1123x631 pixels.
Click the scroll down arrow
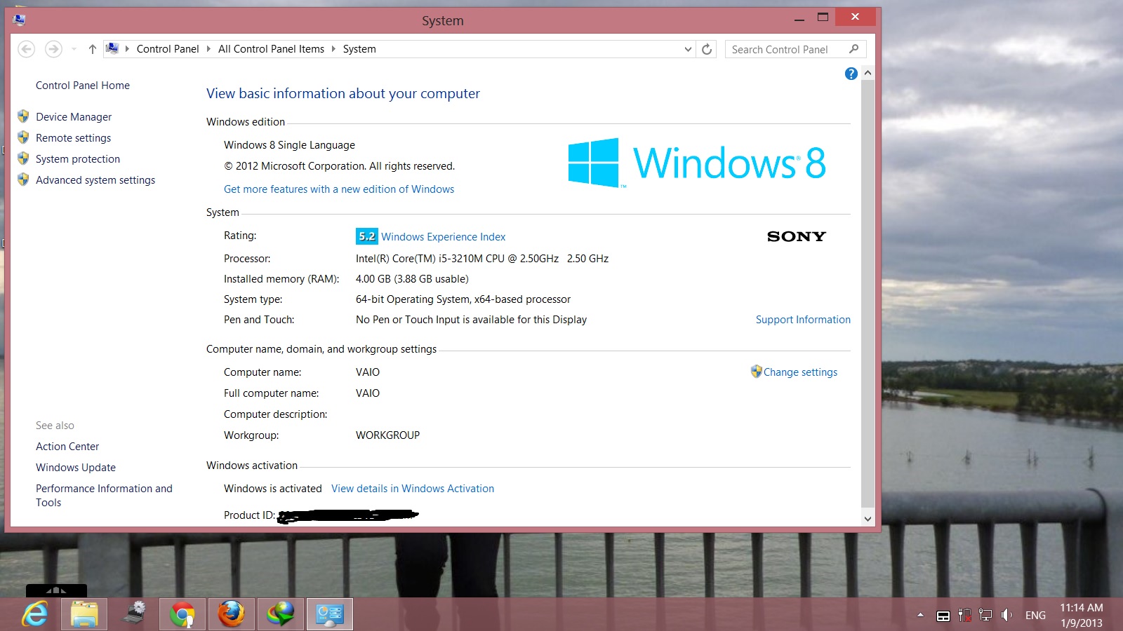[x=868, y=519]
